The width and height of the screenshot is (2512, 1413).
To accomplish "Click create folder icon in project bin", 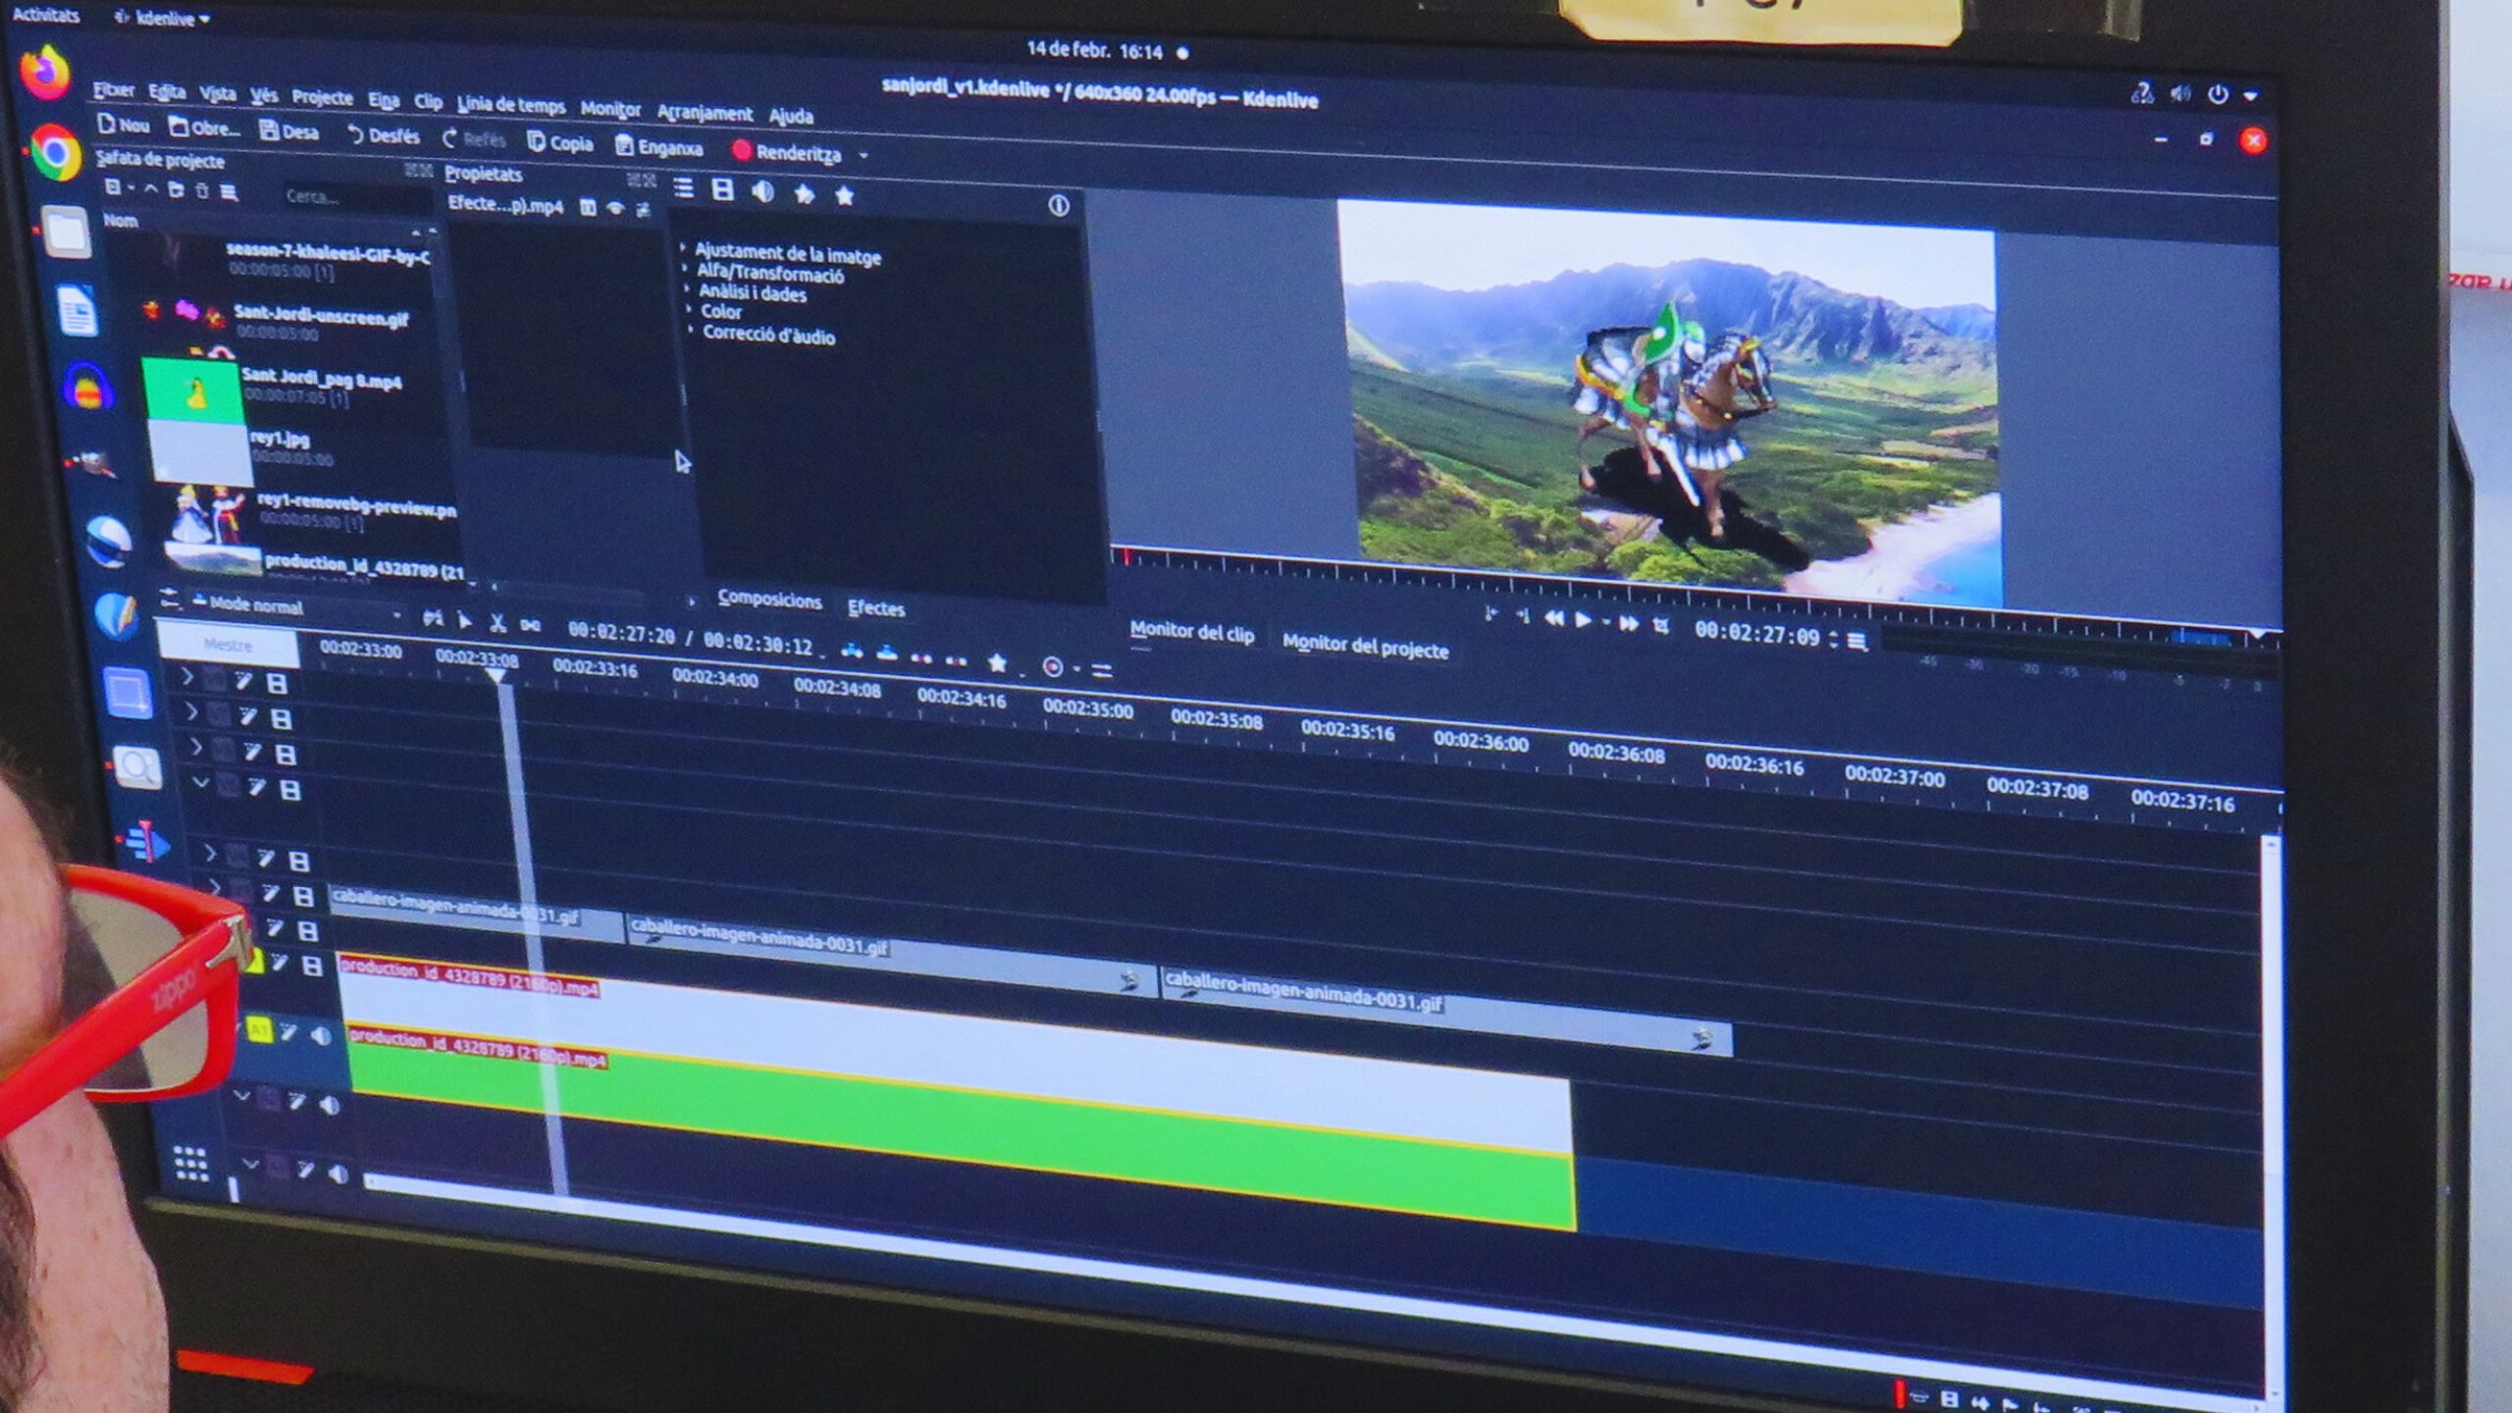I will tap(177, 189).
